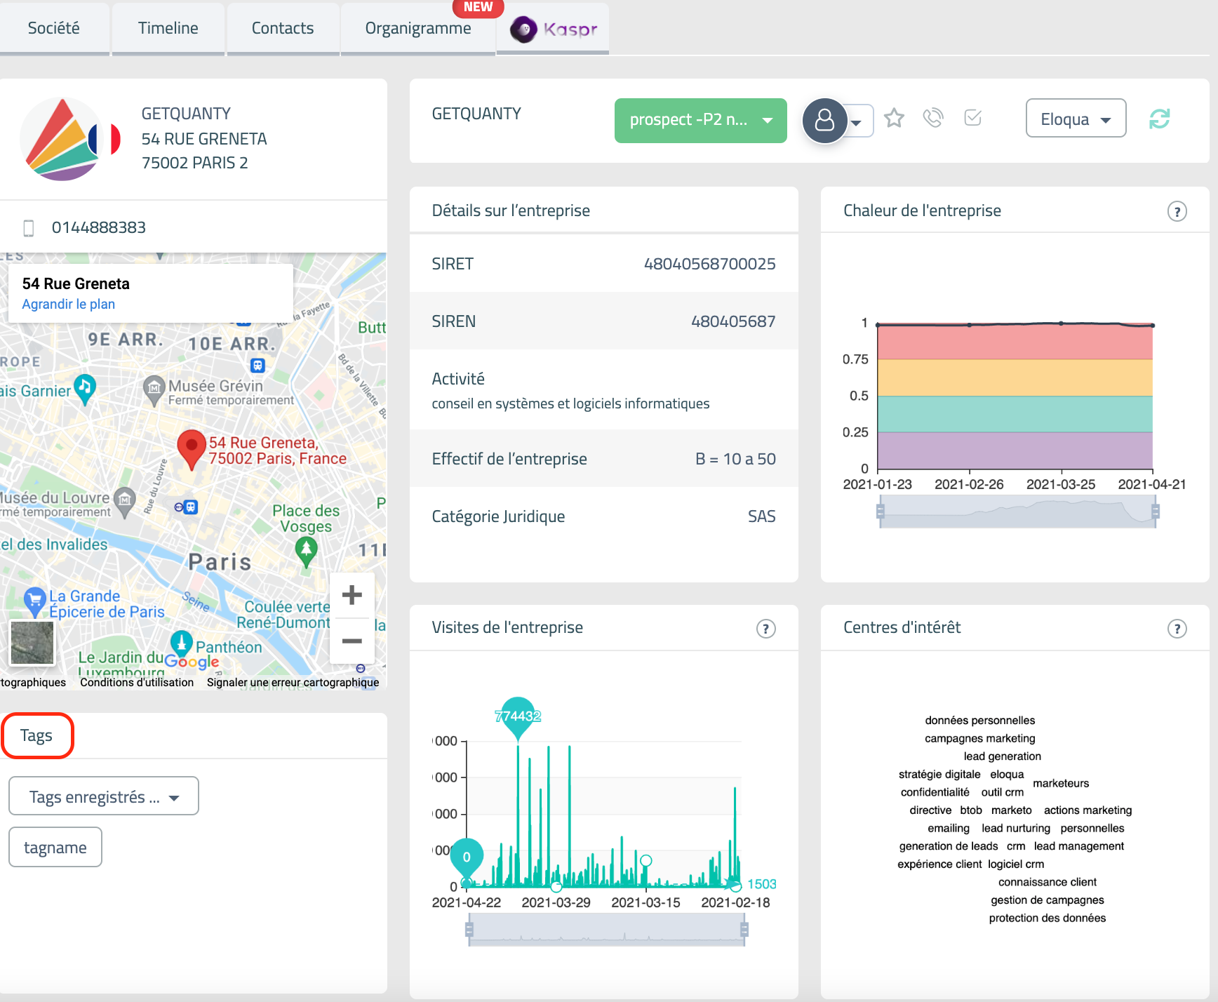Click left handle of heat chart range slider

coord(880,511)
